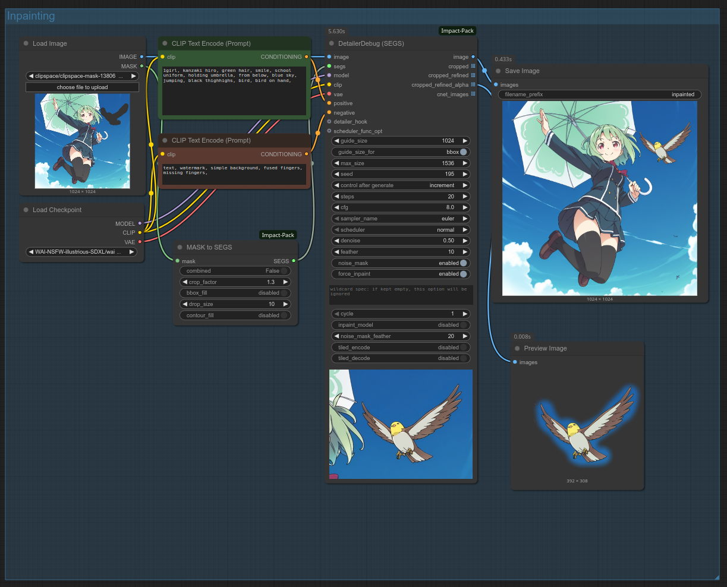Viewport: 727px width, 587px height.
Task: Click the Impact-Pack badge above DetailerDebug
Action: pyautogui.click(x=457, y=31)
